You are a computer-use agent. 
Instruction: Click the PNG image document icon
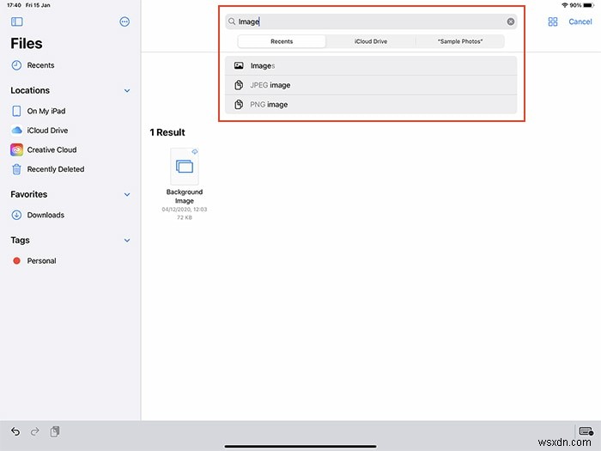point(239,104)
